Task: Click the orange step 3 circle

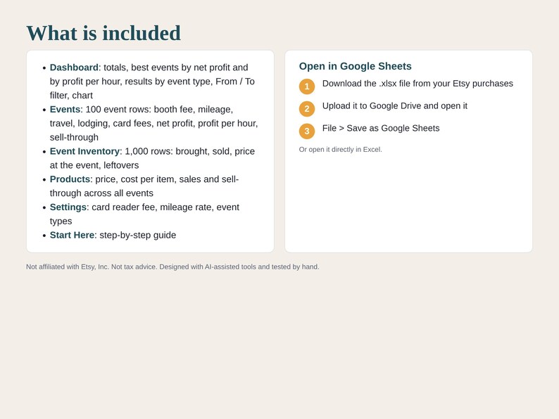Action: pyautogui.click(x=306, y=131)
